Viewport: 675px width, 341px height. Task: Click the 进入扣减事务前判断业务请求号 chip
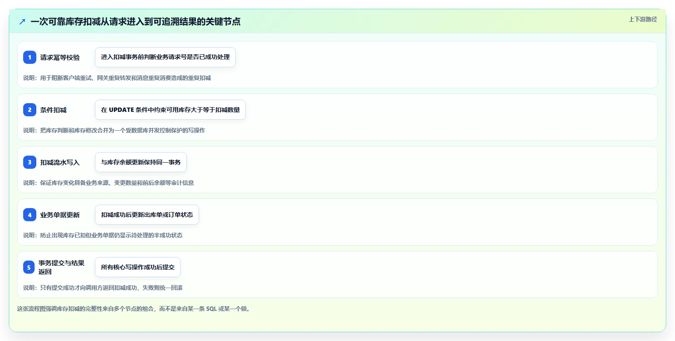point(165,57)
